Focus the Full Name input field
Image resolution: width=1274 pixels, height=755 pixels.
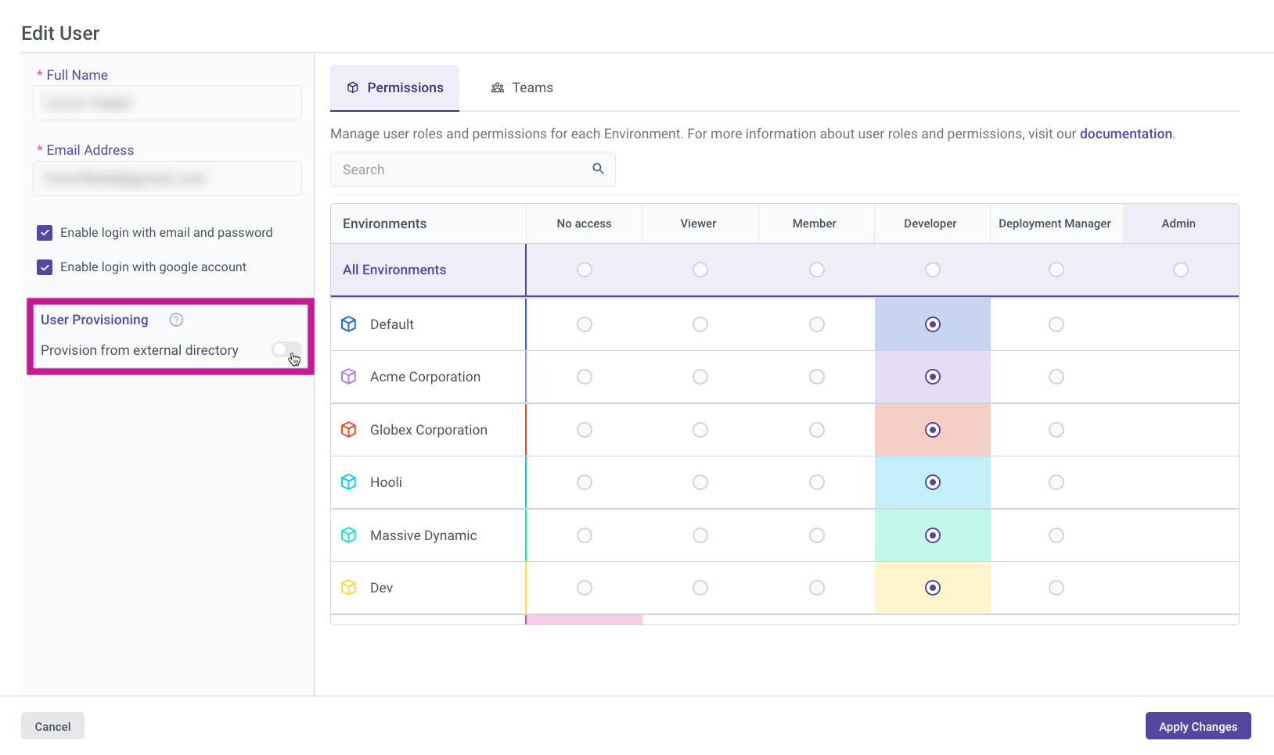pyautogui.click(x=167, y=103)
